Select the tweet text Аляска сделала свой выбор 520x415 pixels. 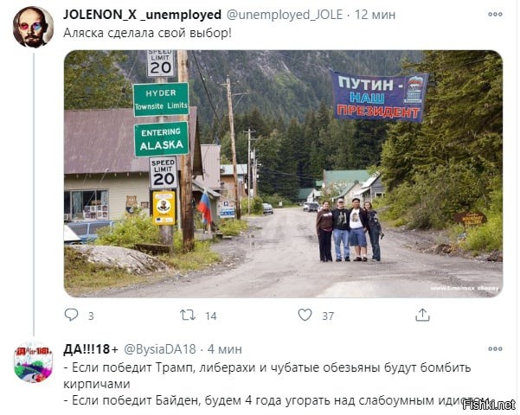(x=147, y=33)
